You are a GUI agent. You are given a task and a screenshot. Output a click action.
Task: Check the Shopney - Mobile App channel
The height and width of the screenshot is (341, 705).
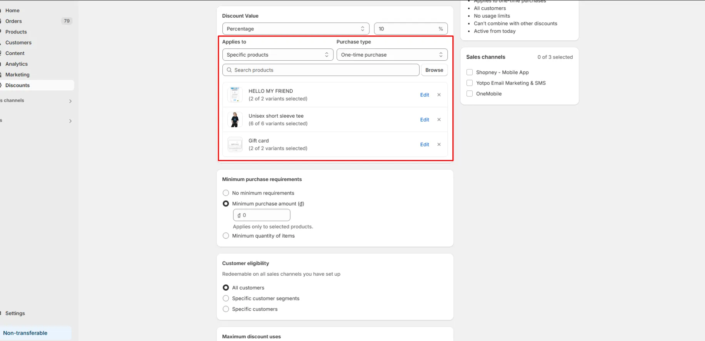pos(469,72)
